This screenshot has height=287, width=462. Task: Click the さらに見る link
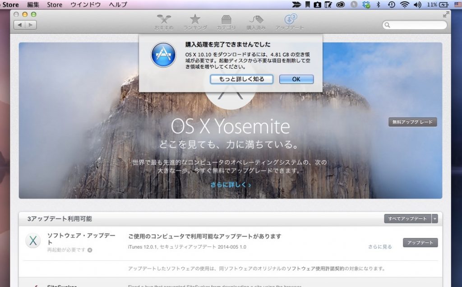pyautogui.click(x=380, y=247)
